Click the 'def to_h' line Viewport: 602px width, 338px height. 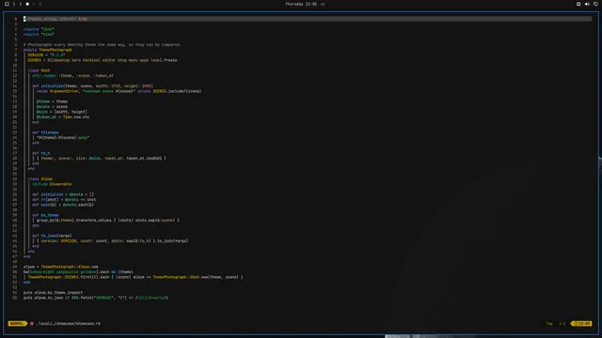41,153
